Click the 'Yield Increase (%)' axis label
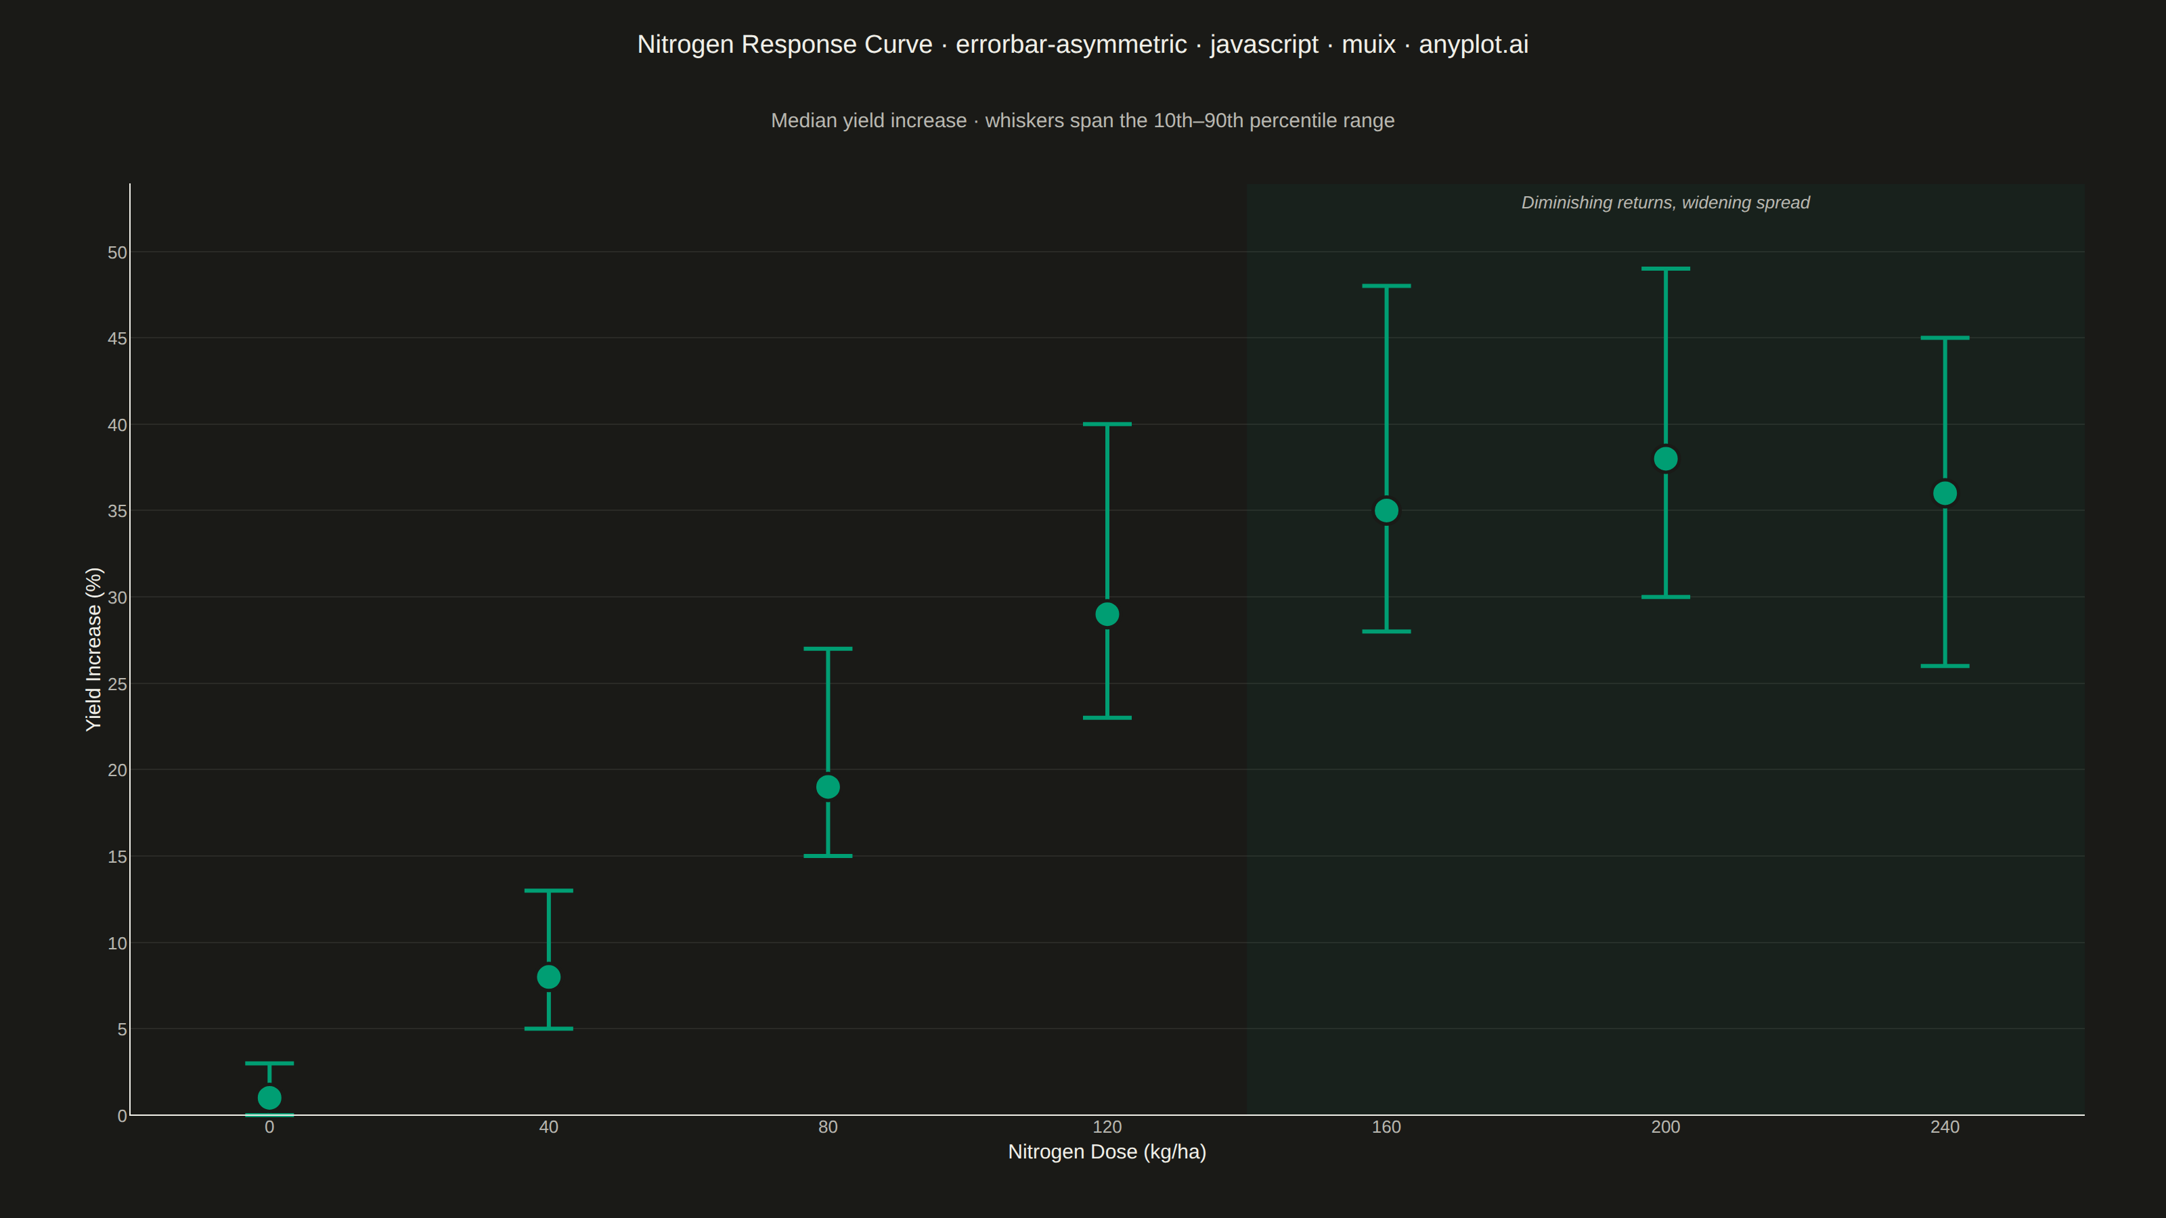Viewport: 2166px width, 1218px height. click(x=93, y=649)
